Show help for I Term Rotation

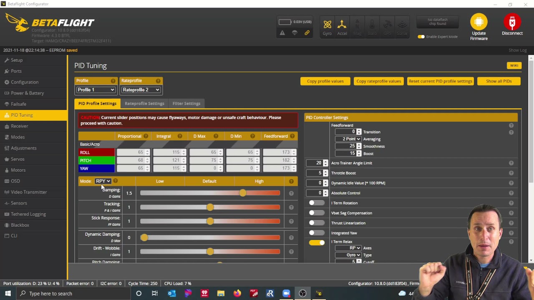click(511, 203)
